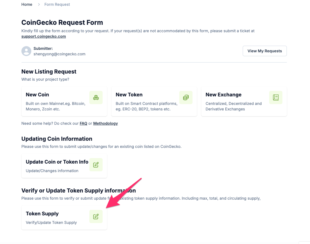Viewport: 310px width, 244px height.
Task: Click the New Coin cubes icon
Action: tap(96, 97)
